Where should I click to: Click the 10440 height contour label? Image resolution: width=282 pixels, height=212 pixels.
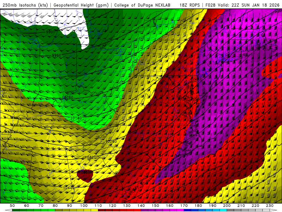[69, 188]
